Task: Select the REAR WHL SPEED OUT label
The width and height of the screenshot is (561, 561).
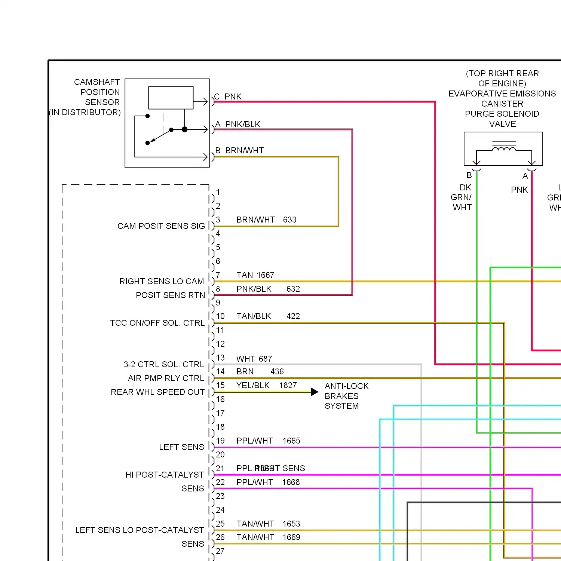Action: click(158, 392)
